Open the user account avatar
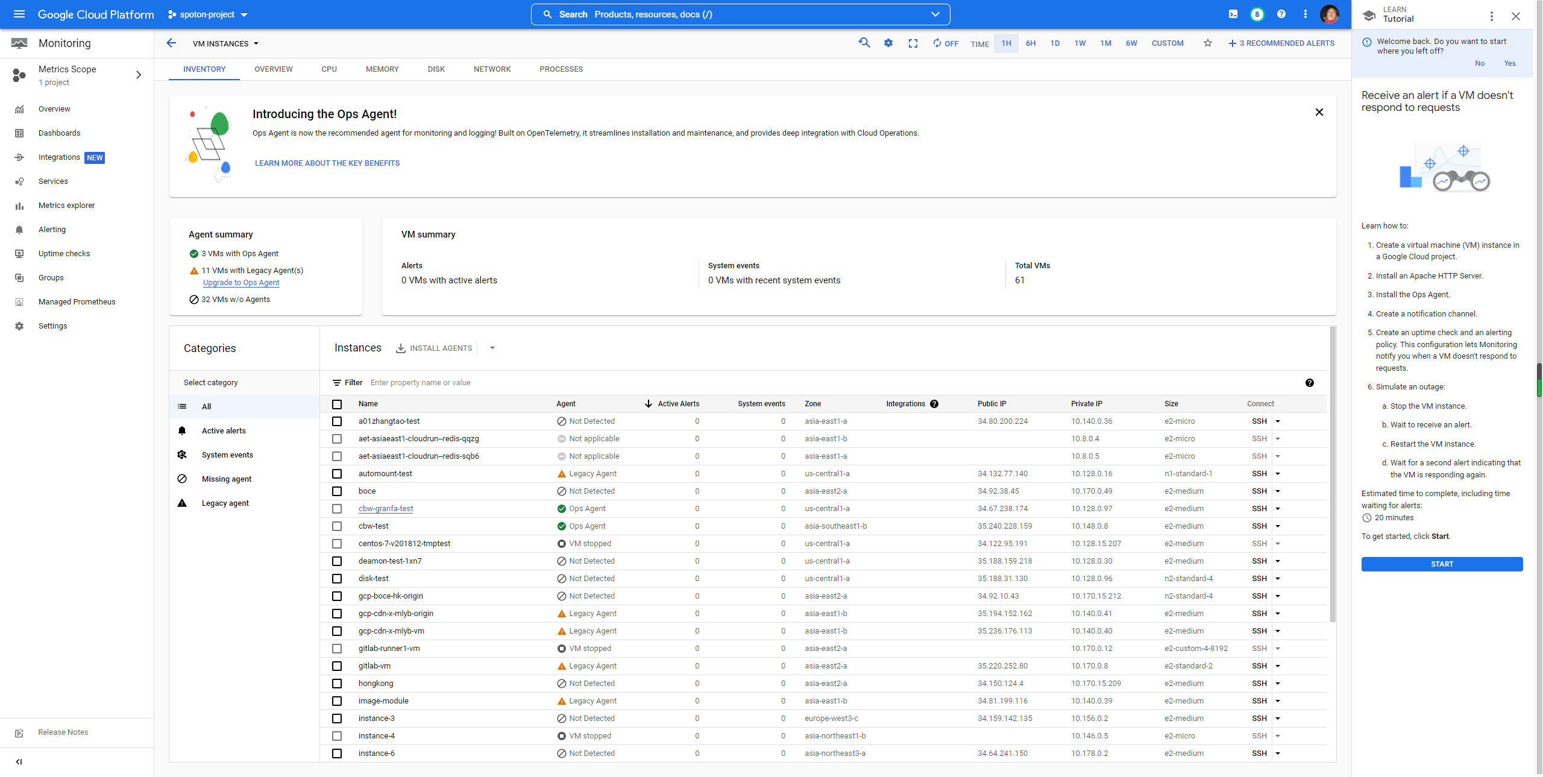Viewport: 1543px width, 777px height. coord(1330,14)
